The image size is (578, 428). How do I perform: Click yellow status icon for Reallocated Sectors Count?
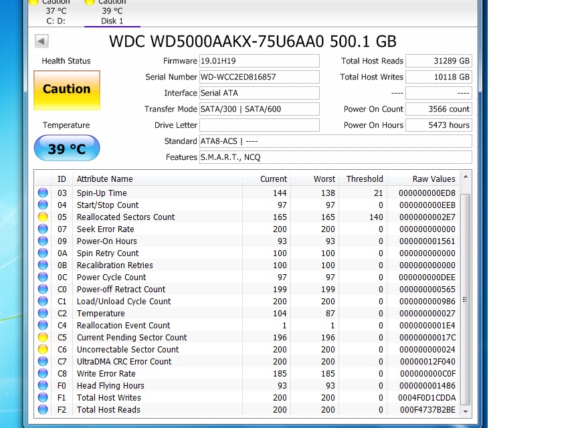(x=43, y=217)
